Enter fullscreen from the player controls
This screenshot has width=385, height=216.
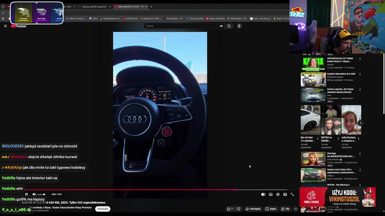coord(292,194)
